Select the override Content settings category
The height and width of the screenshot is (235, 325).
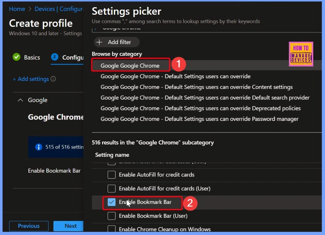coord(197,87)
